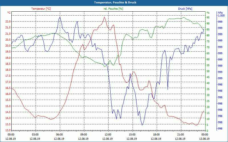This screenshot has height=142, width=228.
Task: Click the green '75' humidity axis value
Action: pyautogui.click(x=208, y=41)
